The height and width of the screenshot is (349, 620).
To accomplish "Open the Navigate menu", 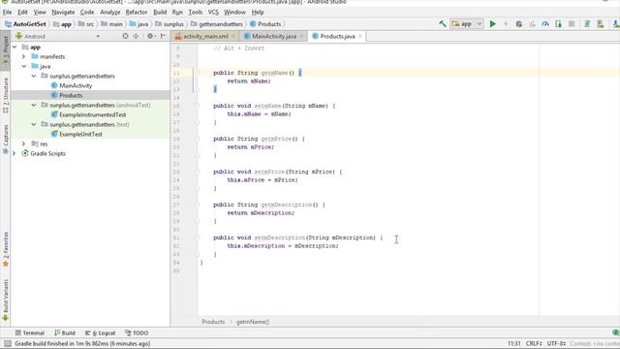I will (63, 13).
